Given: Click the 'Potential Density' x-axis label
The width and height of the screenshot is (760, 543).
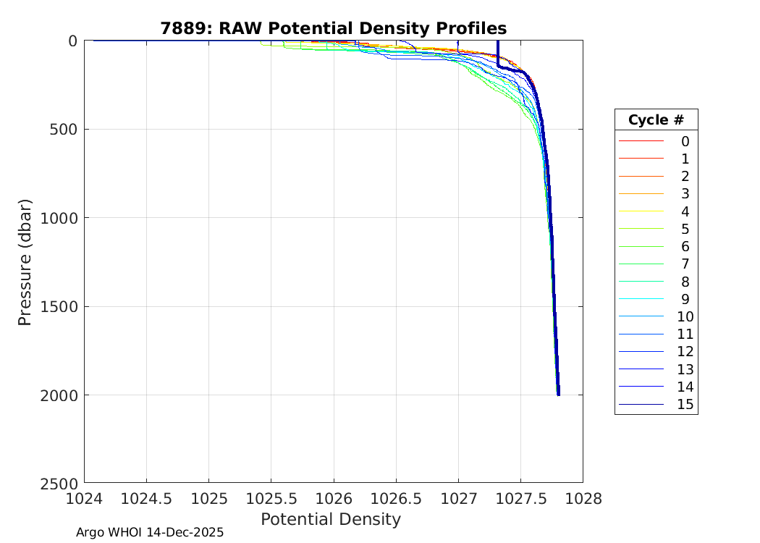Looking at the screenshot, I should 330,519.
